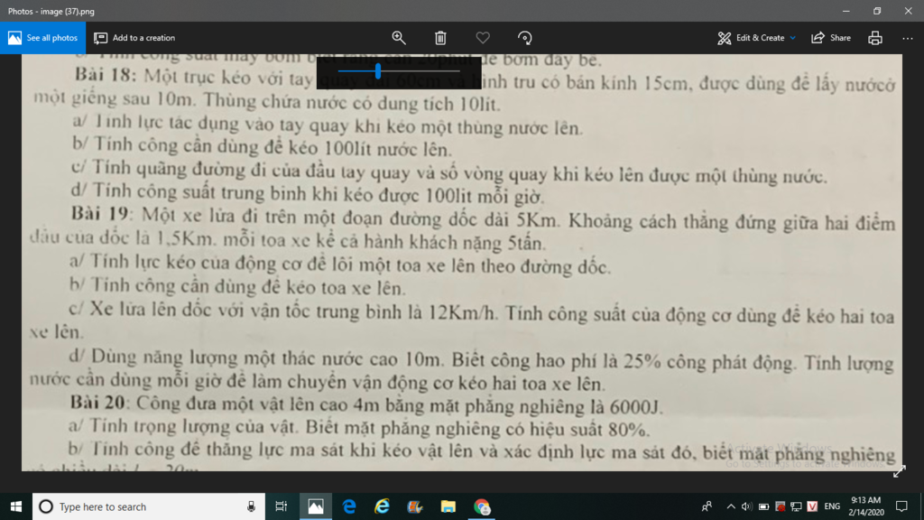924x520 pixels.
Task: Click Add to a creation
Action: (x=134, y=38)
